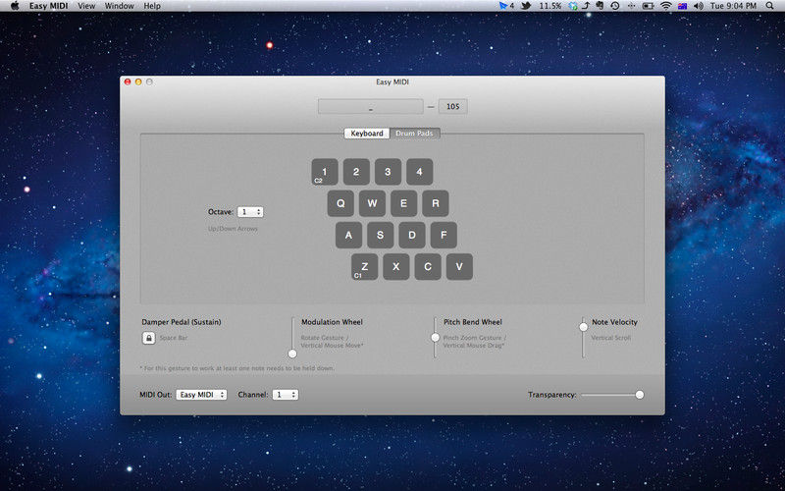The image size is (785, 491).
Task: Click the E key pad
Action: point(403,203)
